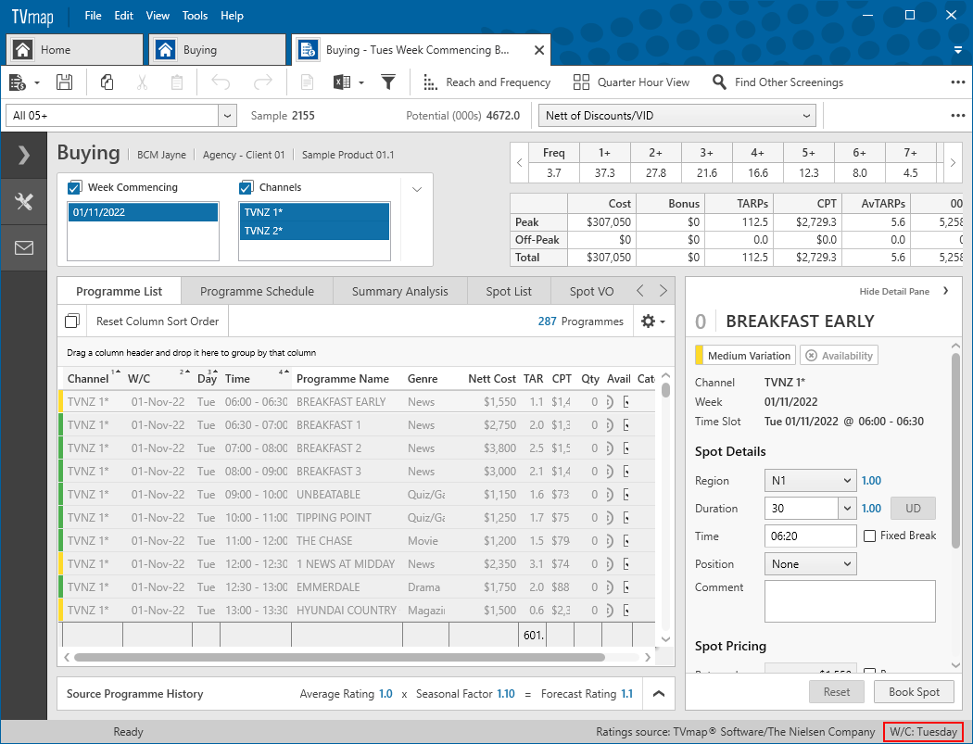Open the Region N1 dropdown
This screenshot has width=973, height=744.
810,480
